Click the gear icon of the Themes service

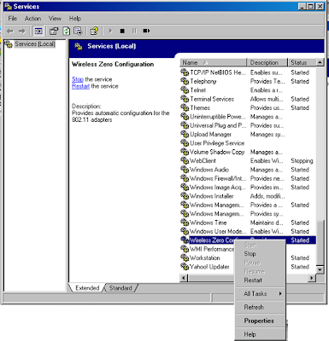[x=185, y=107]
